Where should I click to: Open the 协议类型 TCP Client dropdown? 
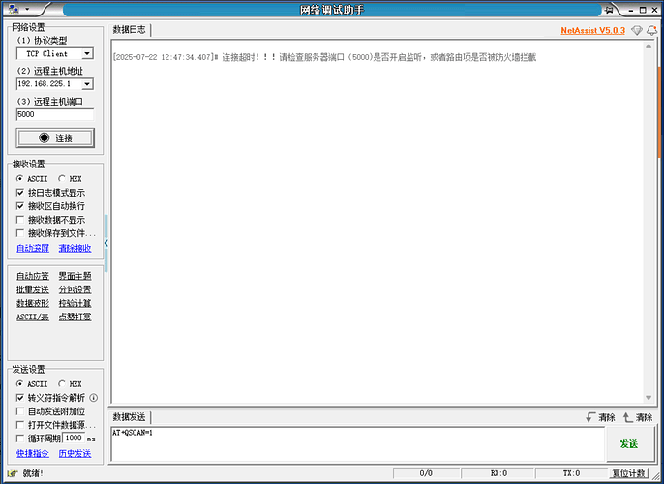tap(87, 54)
